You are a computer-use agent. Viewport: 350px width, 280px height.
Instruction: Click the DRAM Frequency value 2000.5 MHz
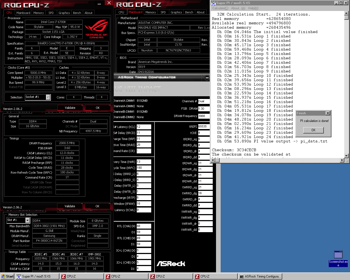tap(67, 143)
